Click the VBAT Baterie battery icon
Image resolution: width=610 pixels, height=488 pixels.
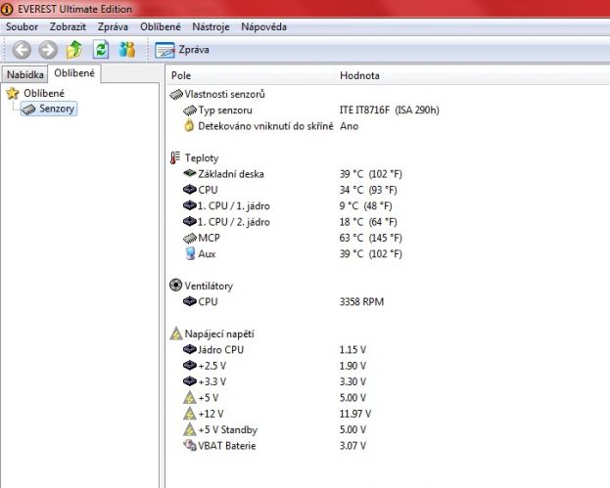pyautogui.click(x=189, y=445)
